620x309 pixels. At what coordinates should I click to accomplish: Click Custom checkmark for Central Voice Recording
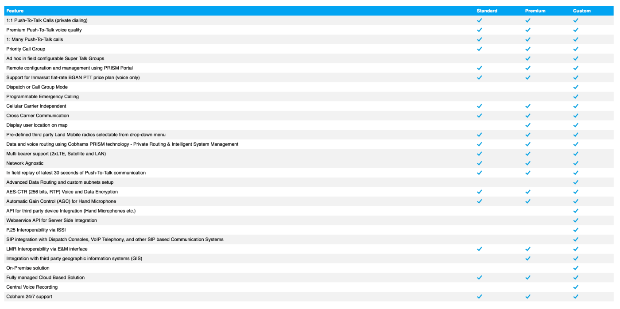click(x=576, y=287)
